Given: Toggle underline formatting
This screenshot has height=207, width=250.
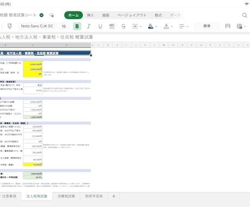Looking at the screenshot, I should 100,26.
